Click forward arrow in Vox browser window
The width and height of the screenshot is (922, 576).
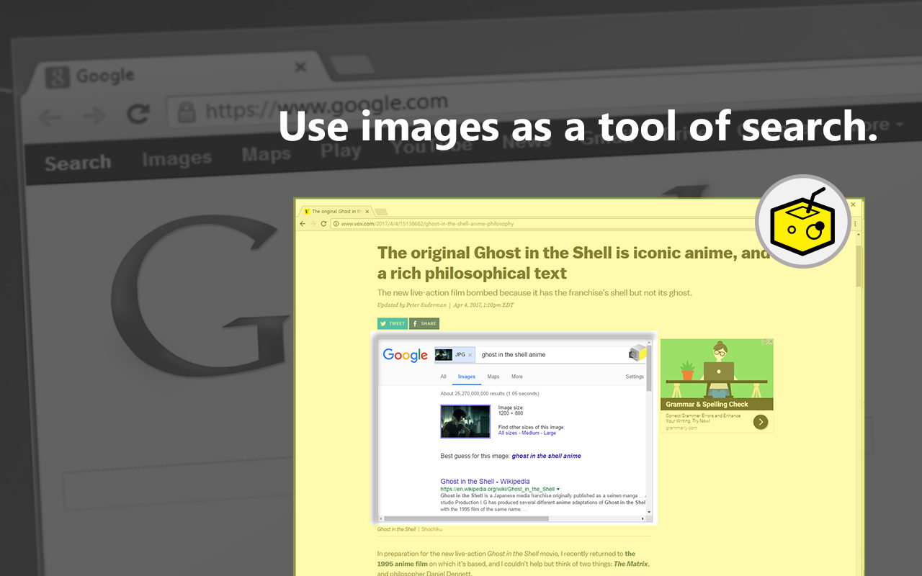click(x=313, y=224)
